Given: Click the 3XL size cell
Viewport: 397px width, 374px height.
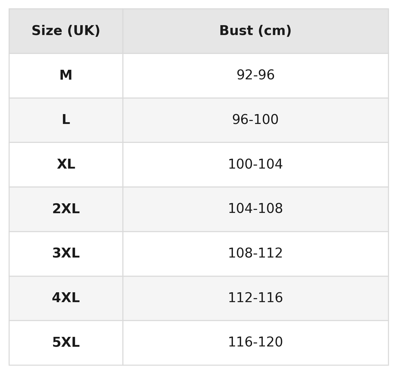Looking at the screenshot, I should 66,253.
